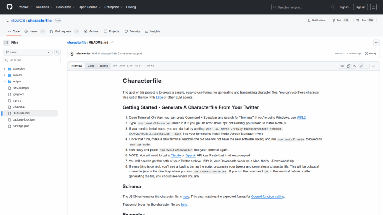
Task: Select the Preview view toggle
Action: pos(77,66)
